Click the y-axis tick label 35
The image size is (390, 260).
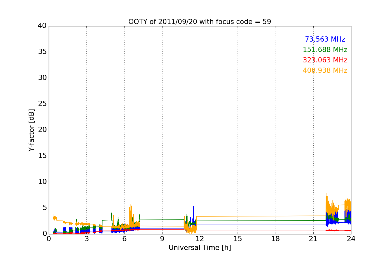[42, 52]
